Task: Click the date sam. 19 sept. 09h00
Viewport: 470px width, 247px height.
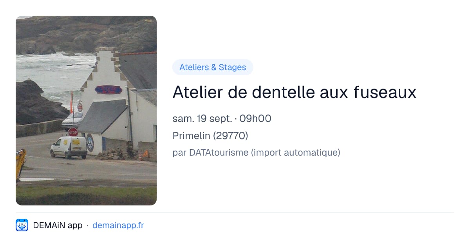Action: pyautogui.click(x=222, y=118)
